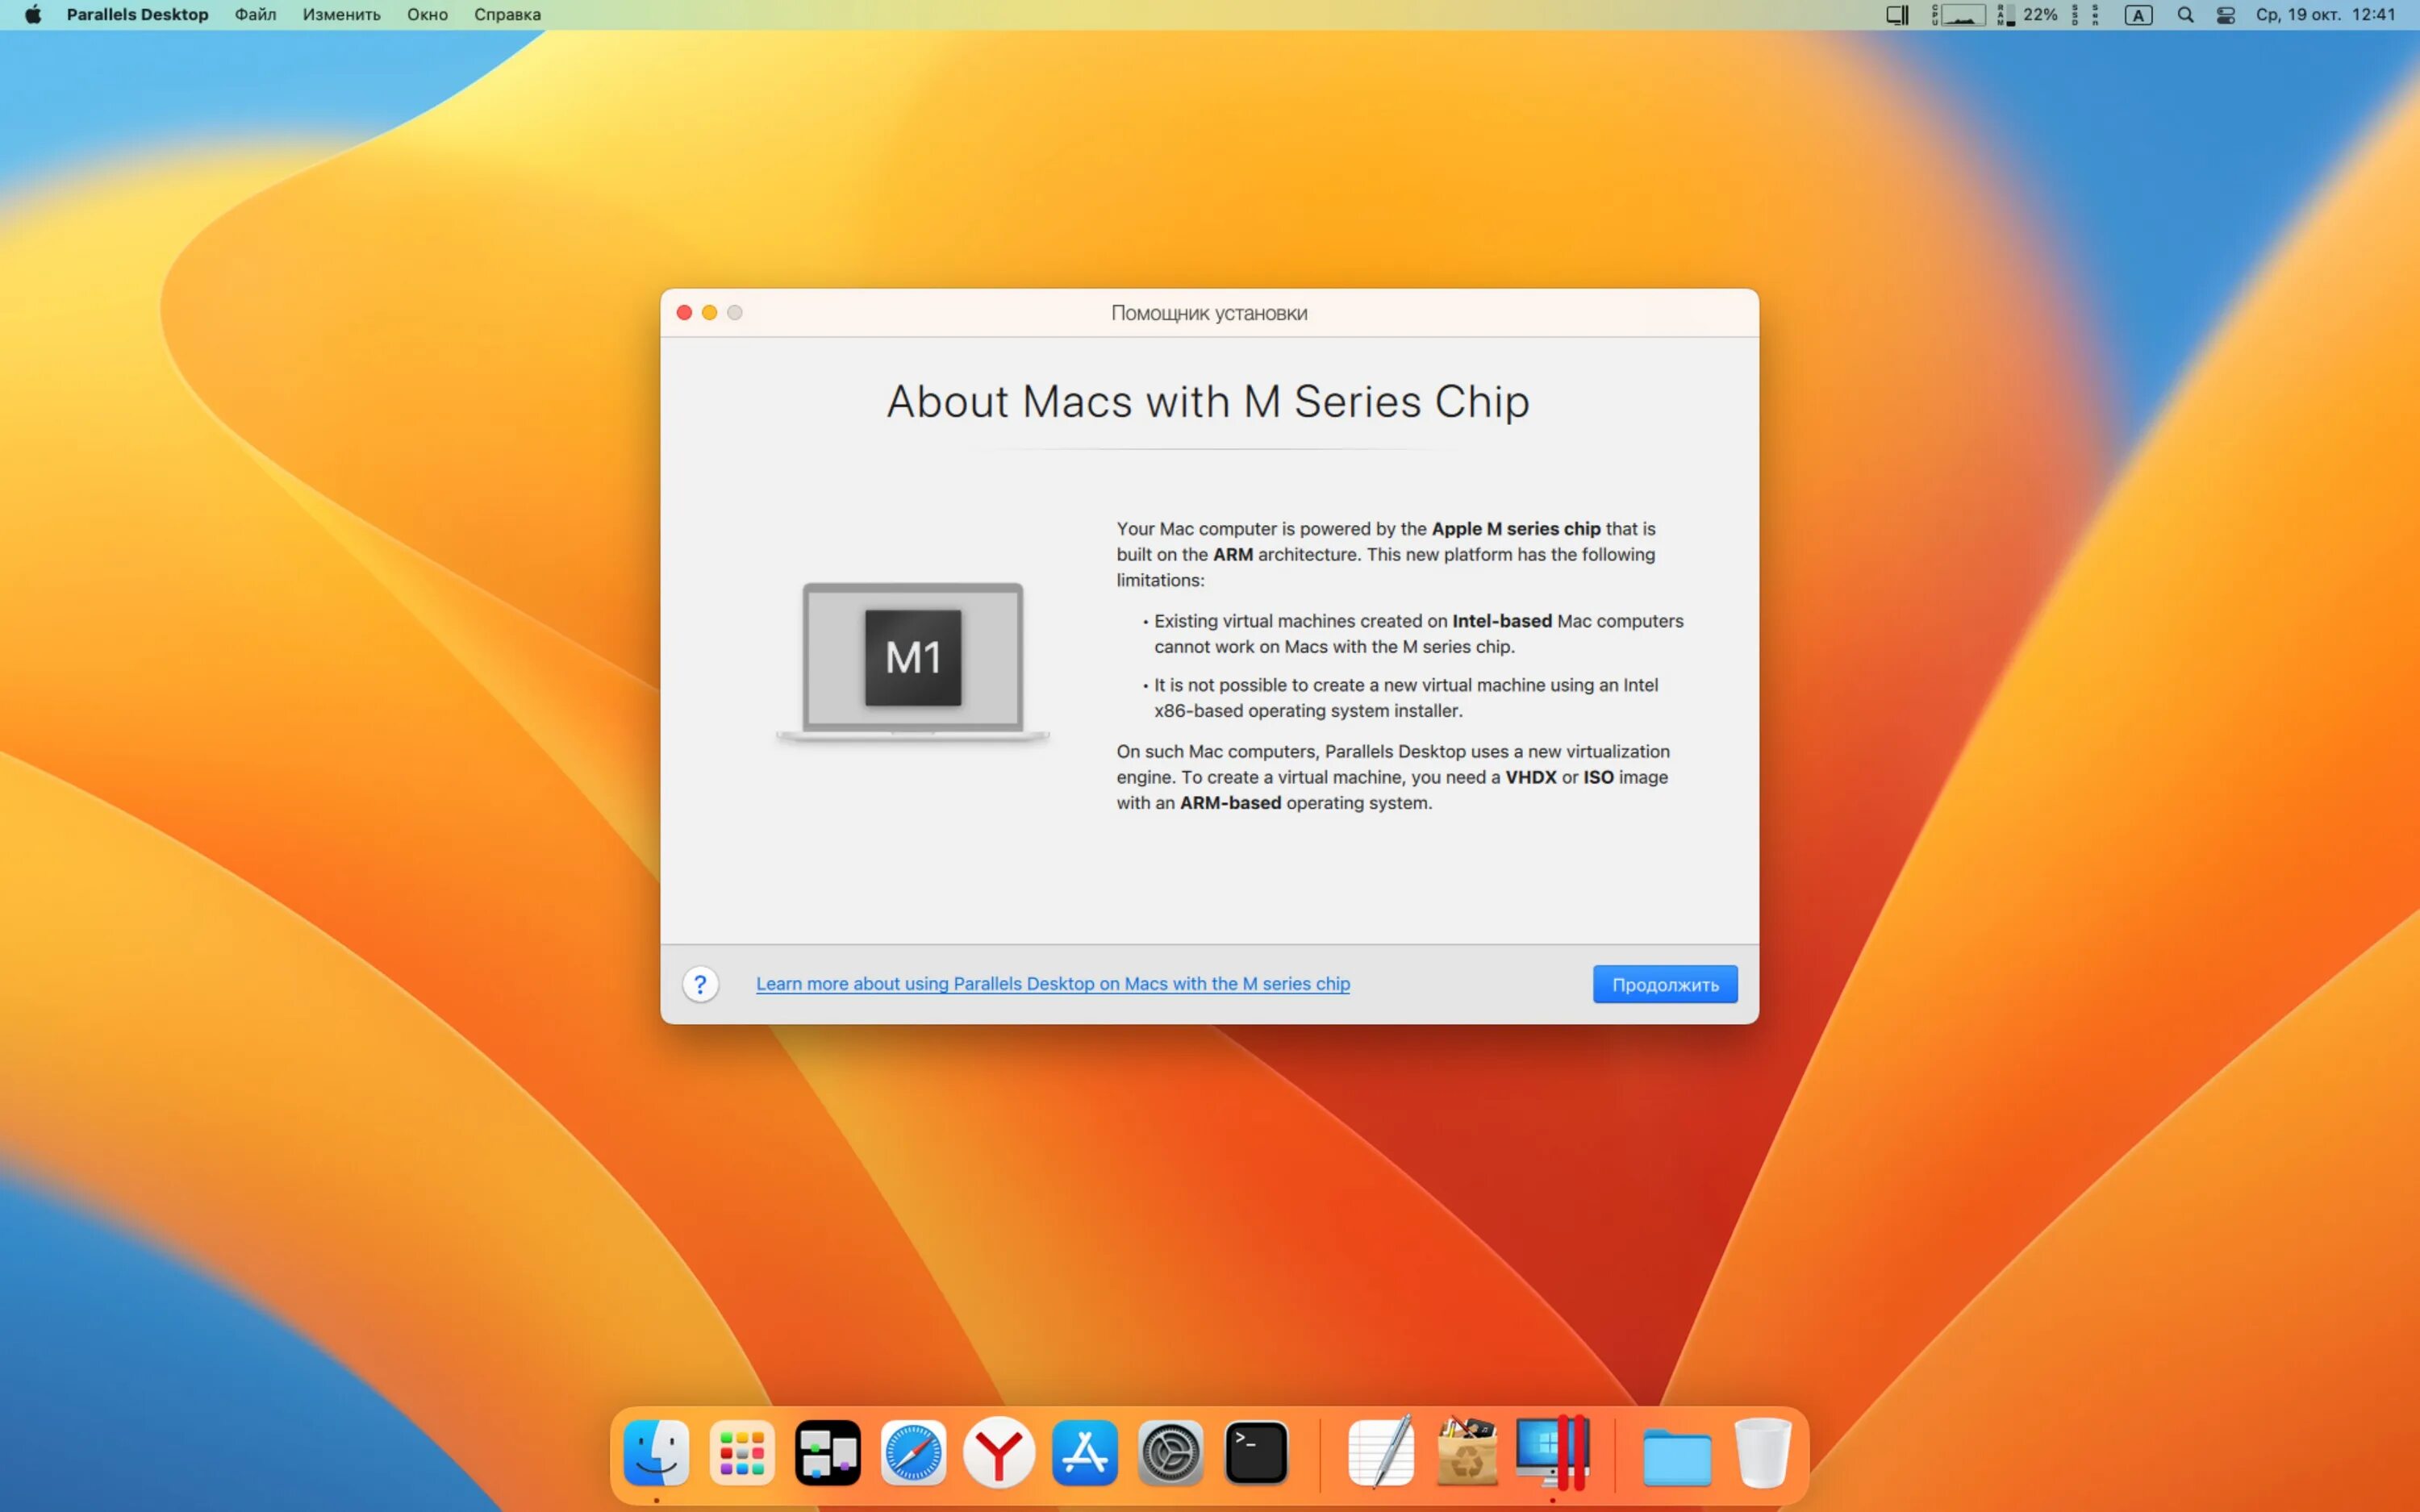The image size is (2420, 1512).
Task: Click the SSD monitor indicator
Action: pos(2075,15)
